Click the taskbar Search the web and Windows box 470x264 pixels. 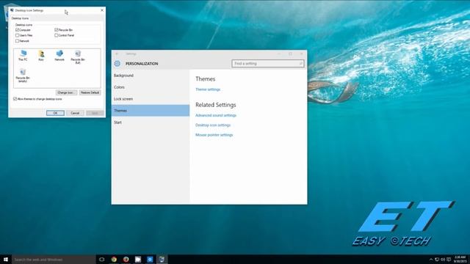(54, 259)
